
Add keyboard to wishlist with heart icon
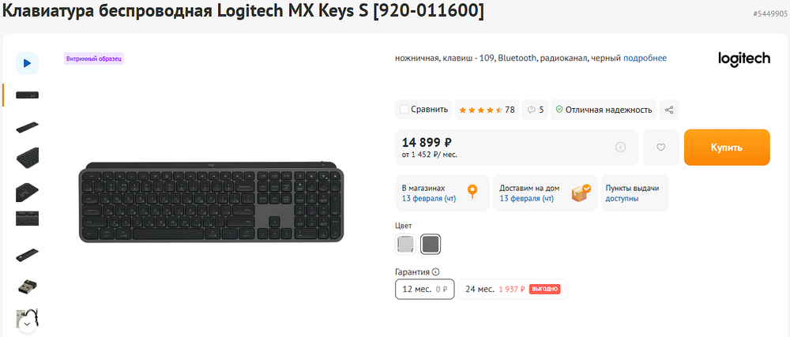[661, 147]
